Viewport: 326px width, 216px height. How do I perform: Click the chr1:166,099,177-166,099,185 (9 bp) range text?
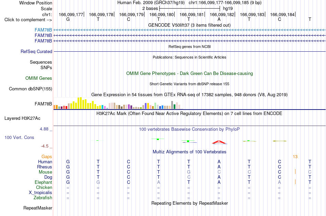(x=225, y=3)
